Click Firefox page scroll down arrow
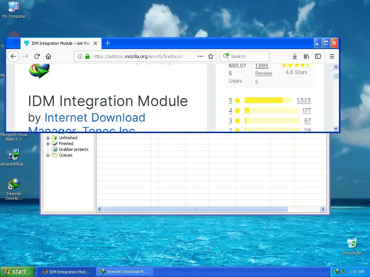 (x=336, y=128)
